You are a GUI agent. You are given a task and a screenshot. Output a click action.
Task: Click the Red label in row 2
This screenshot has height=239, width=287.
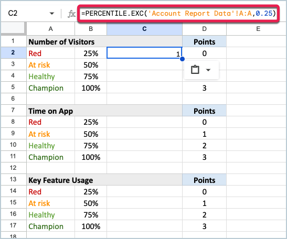(35, 53)
